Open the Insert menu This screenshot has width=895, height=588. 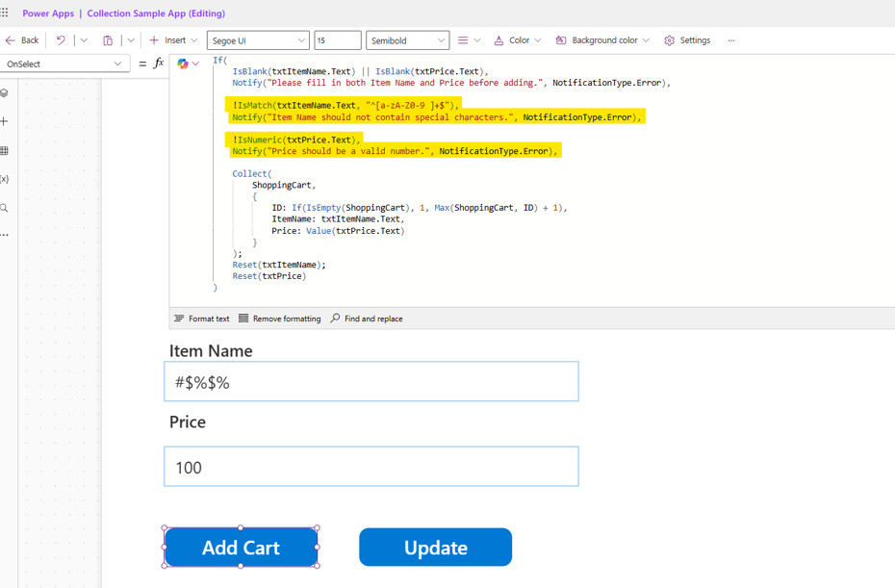pyautogui.click(x=173, y=39)
